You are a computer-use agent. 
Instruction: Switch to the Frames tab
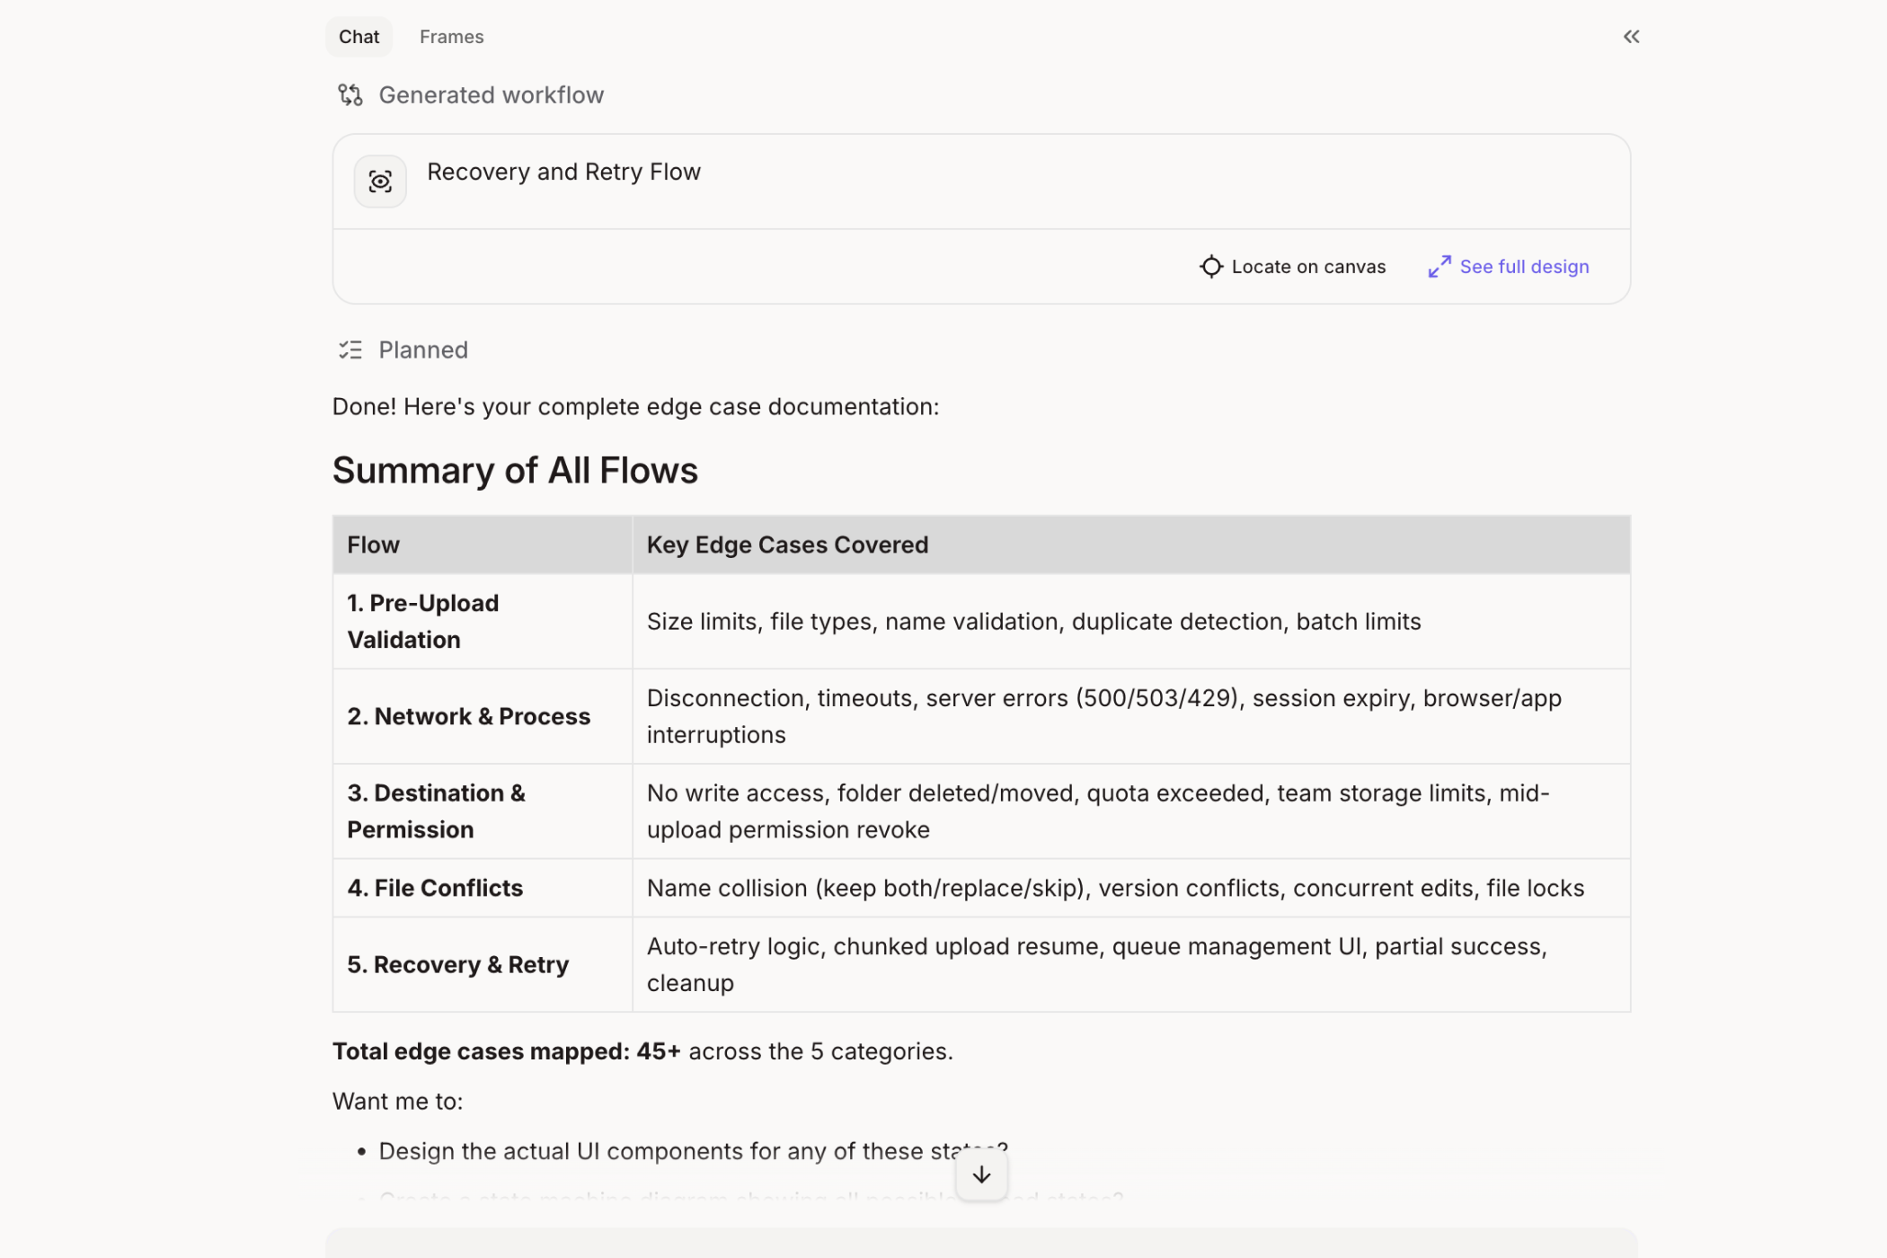tap(451, 37)
